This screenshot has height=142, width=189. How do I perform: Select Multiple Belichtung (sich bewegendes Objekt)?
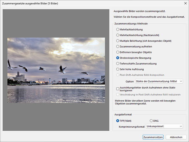[x=118, y=41]
